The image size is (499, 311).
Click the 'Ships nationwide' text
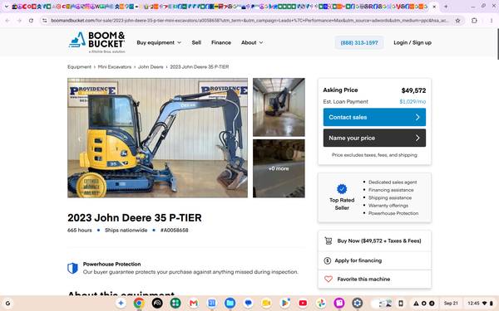tap(126, 230)
